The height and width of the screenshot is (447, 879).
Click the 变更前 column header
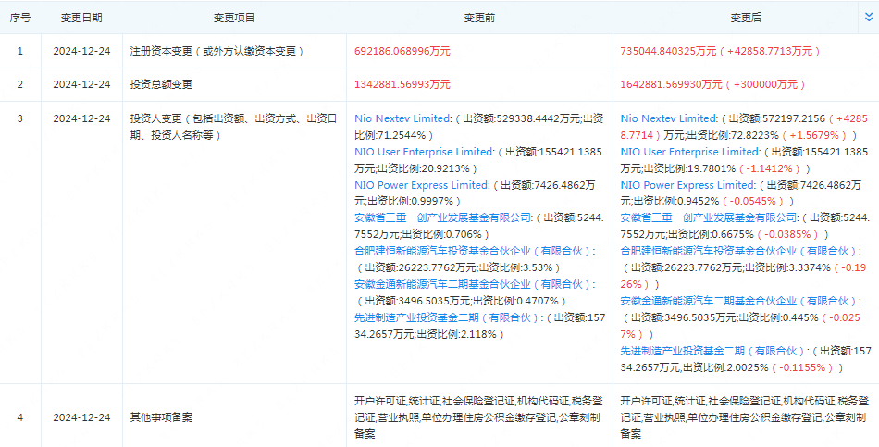tap(479, 18)
